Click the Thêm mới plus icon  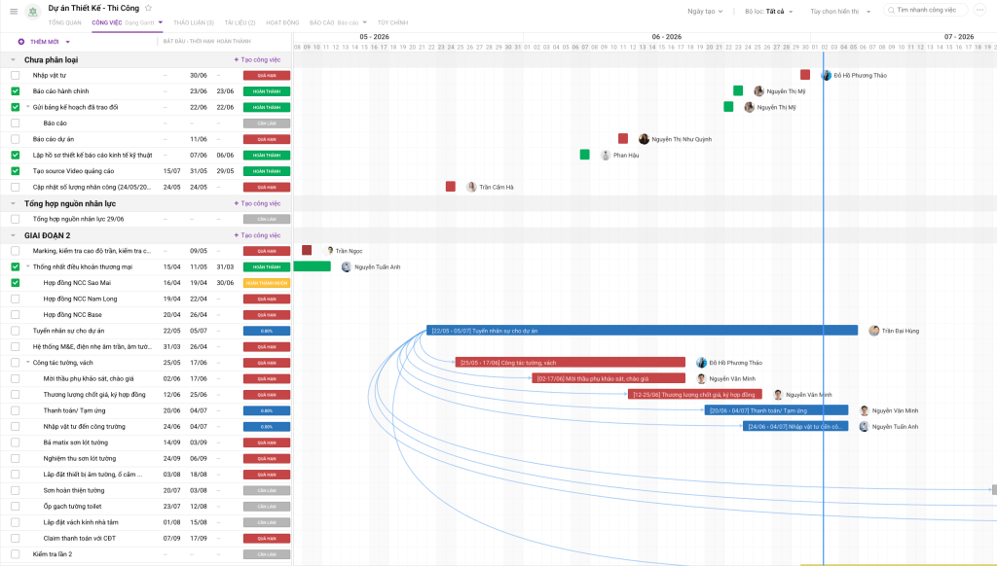[21, 42]
